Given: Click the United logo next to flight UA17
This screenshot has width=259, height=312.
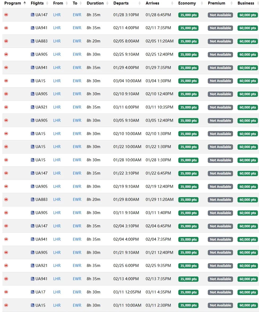Looking at the screenshot, I should click(x=32, y=292).
